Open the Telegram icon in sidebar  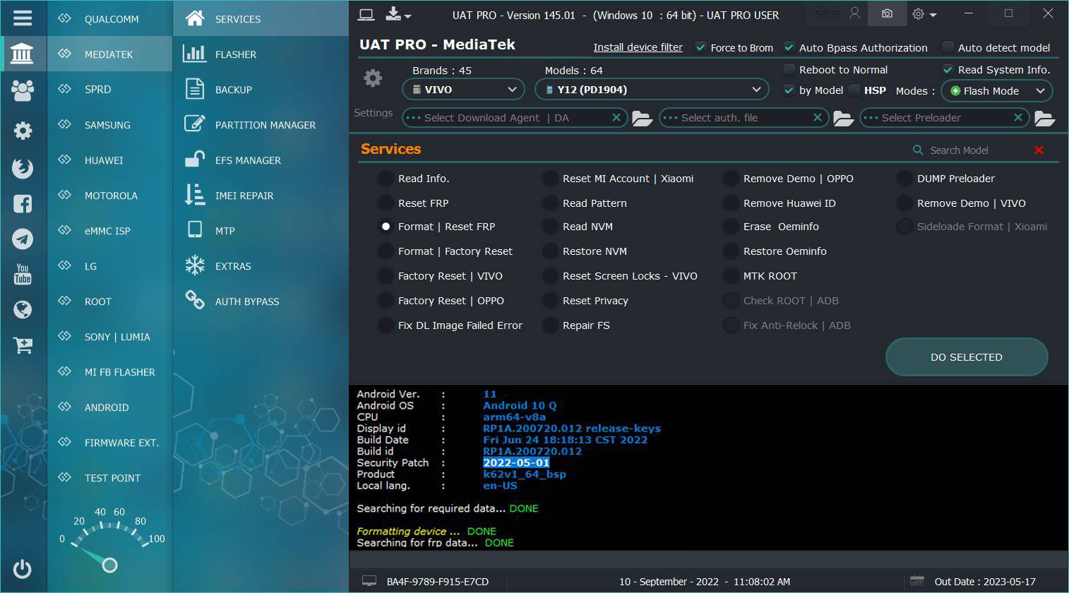23,239
